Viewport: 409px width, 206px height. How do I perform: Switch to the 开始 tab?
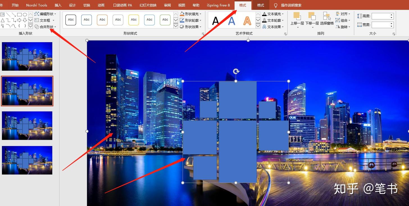(15, 5)
